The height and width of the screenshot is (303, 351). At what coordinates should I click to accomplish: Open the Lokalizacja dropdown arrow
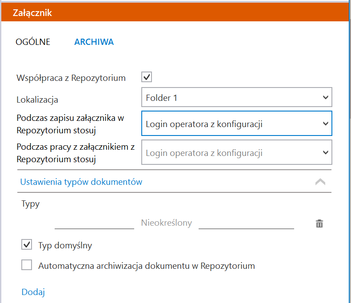pyautogui.click(x=326, y=97)
